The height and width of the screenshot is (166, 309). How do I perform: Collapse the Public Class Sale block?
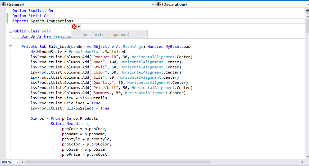point(10,31)
